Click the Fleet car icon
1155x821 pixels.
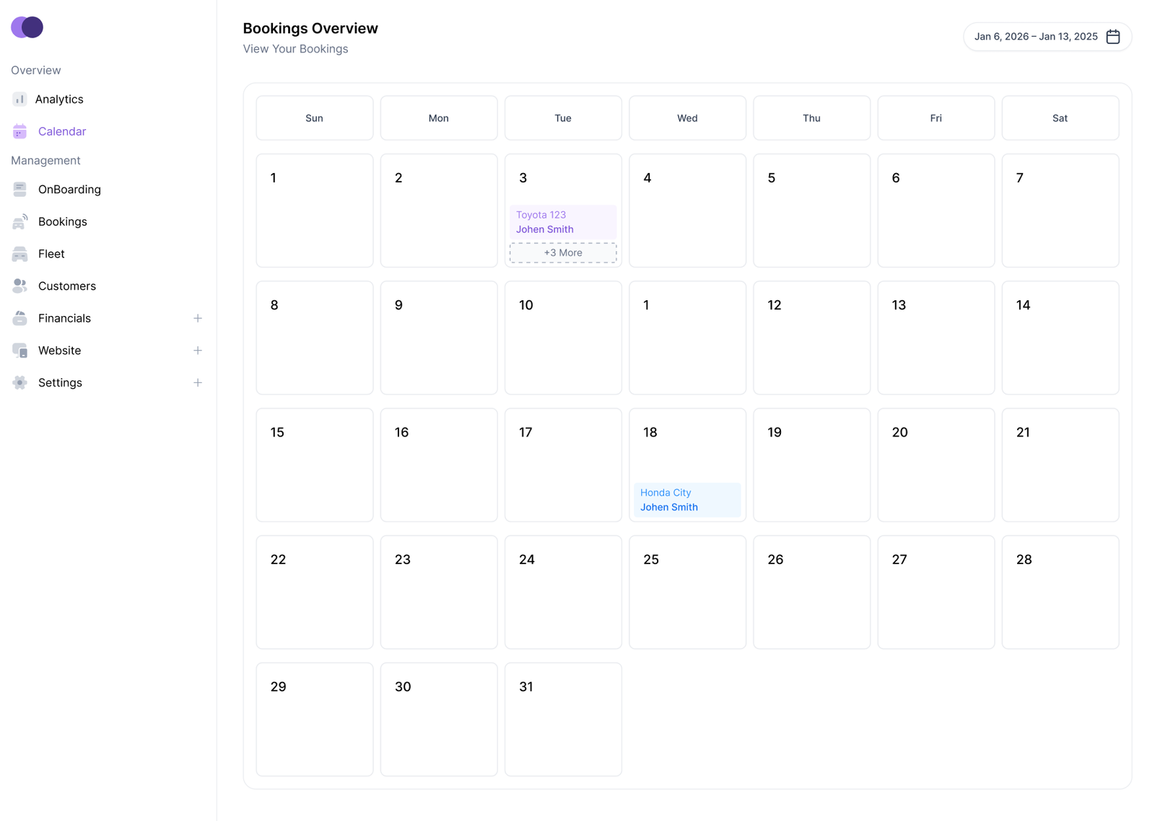(x=19, y=254)
